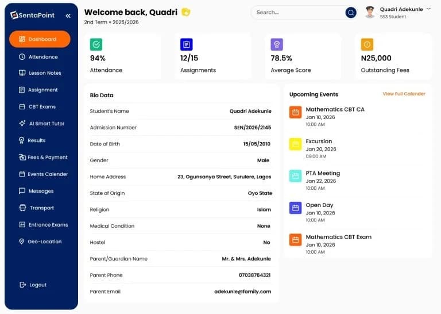The width and height of the screenshot is (441, 314).
Task: Click the blue search magnifier button
Action: (351, 13)
